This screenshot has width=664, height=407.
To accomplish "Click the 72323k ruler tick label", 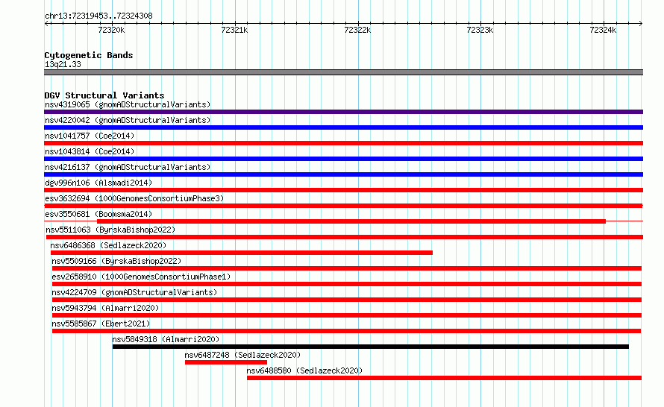I will 480,30.
